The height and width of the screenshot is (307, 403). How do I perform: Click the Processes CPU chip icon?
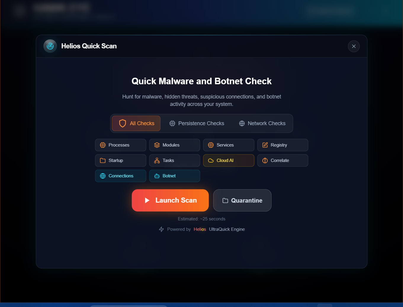point(103,145)
